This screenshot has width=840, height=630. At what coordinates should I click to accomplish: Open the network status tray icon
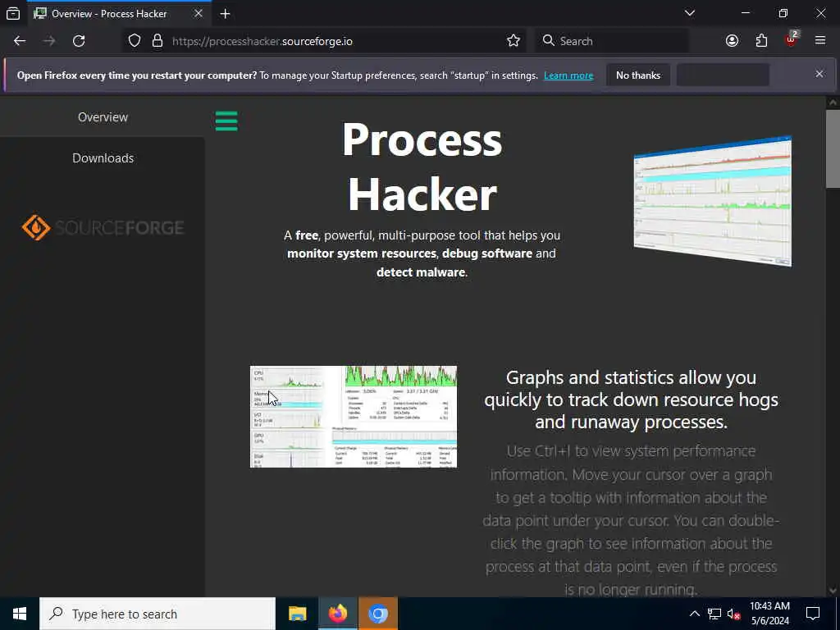pyautogui.click(x=714, y=614)
